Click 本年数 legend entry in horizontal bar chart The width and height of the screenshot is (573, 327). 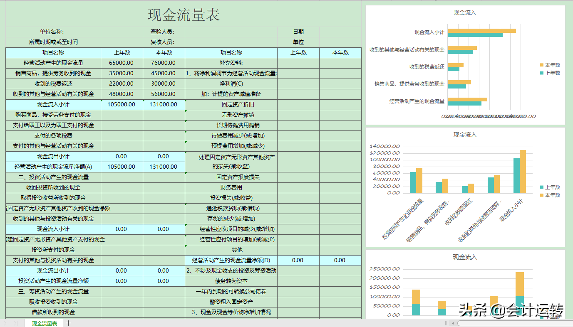550,65
